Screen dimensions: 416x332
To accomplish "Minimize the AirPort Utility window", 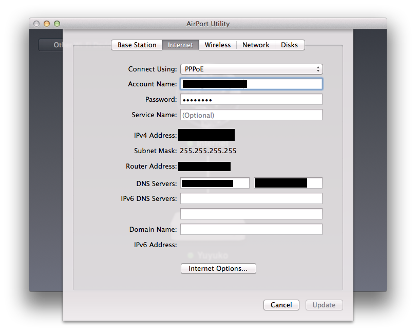I will (47, 24).
